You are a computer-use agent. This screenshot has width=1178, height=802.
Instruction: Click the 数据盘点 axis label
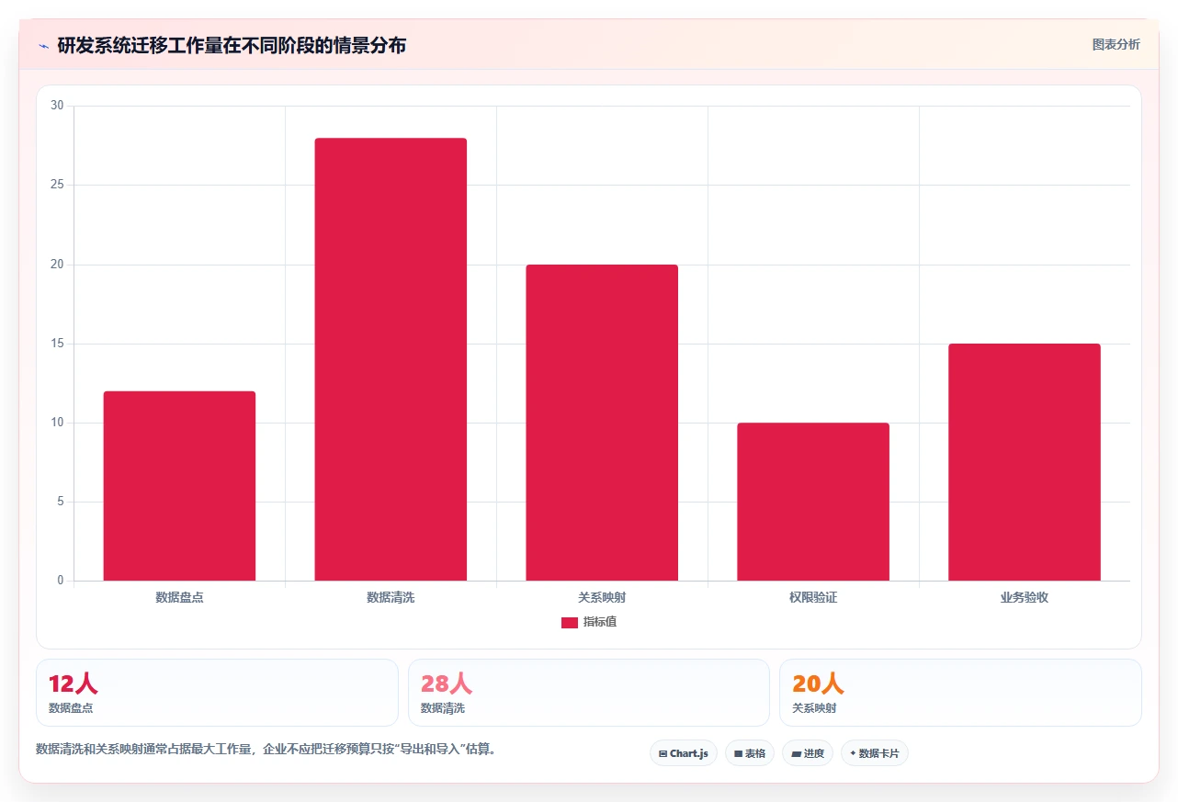click(179, 597)
